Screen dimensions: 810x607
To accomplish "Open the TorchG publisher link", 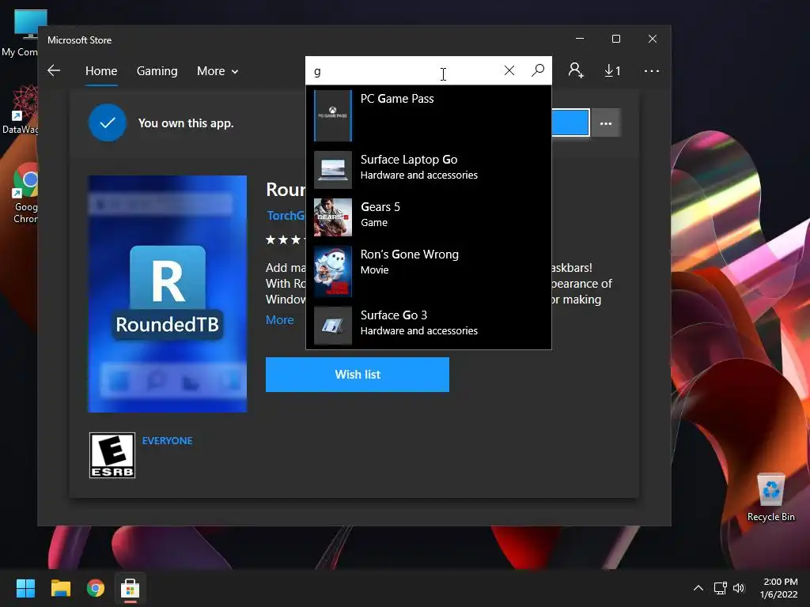I will pyautogui.click(x=286, y=215).
